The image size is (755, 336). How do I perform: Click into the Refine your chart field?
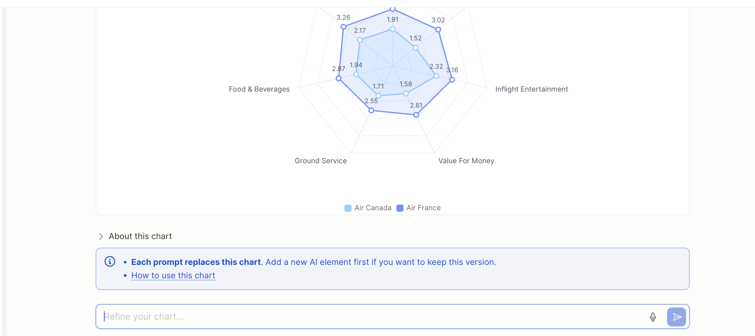pyautogui.click(x=371, y=317)
